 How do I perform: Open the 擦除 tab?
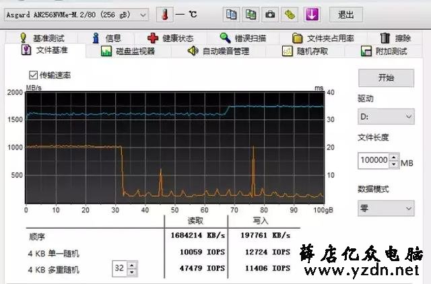coord(395,38)
